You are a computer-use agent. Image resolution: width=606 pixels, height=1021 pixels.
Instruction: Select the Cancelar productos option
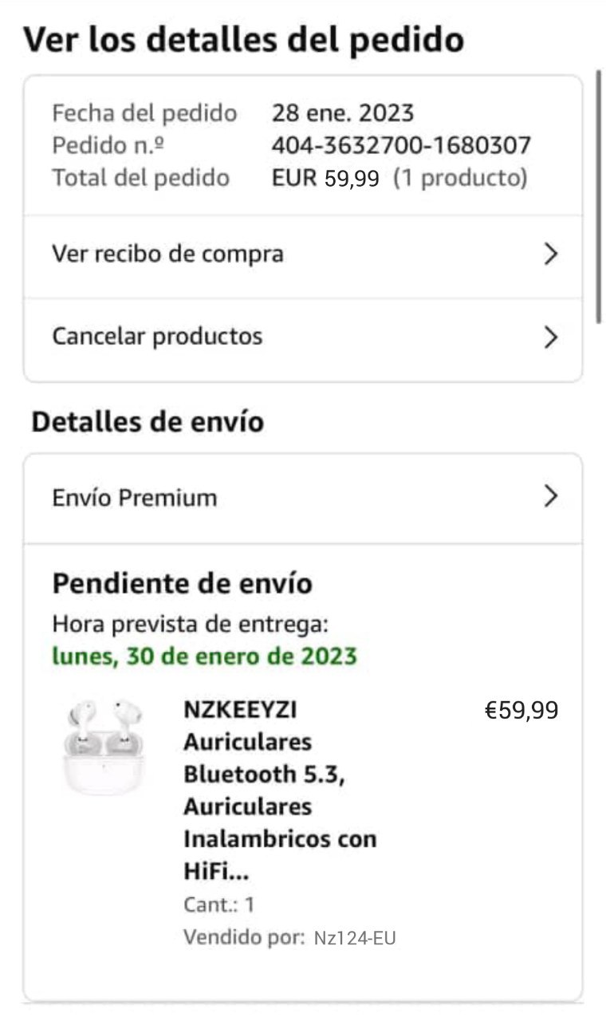[x=157, y=337]
